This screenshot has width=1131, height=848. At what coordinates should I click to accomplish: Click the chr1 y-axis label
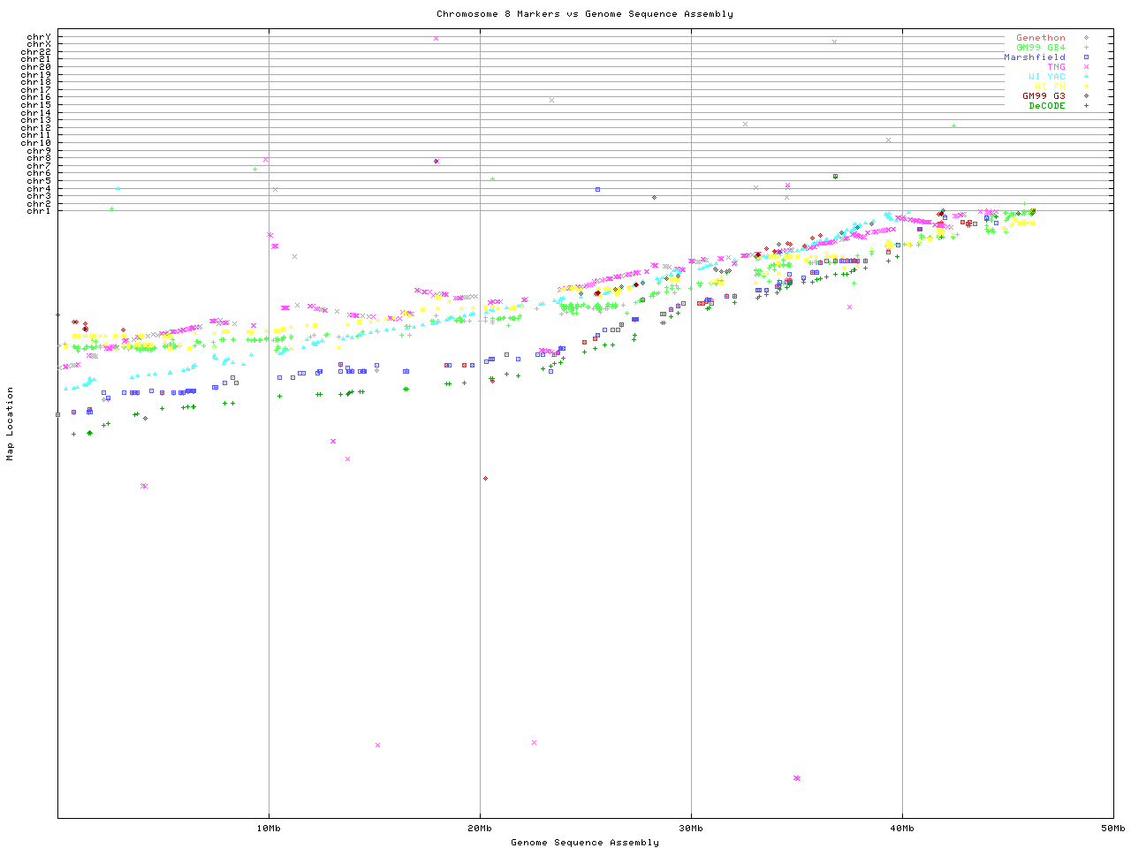click(39, 211)
